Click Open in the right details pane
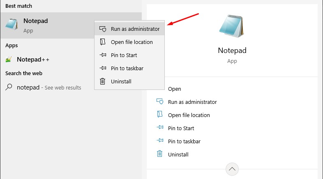The height and width of the screenshot is (179, 323). [x=175, y=89]
